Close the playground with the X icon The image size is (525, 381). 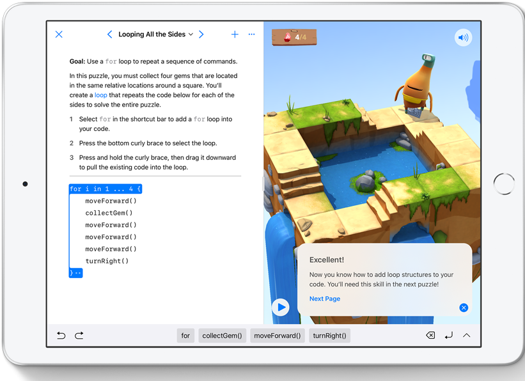[59, 35]
